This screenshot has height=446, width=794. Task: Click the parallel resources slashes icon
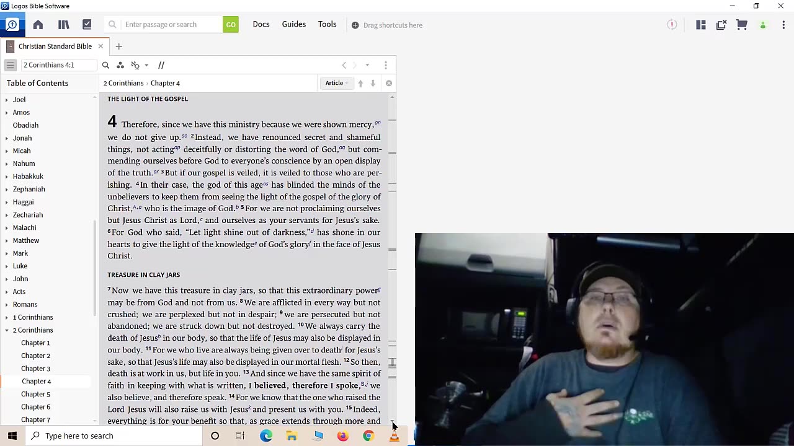[161, 65]
